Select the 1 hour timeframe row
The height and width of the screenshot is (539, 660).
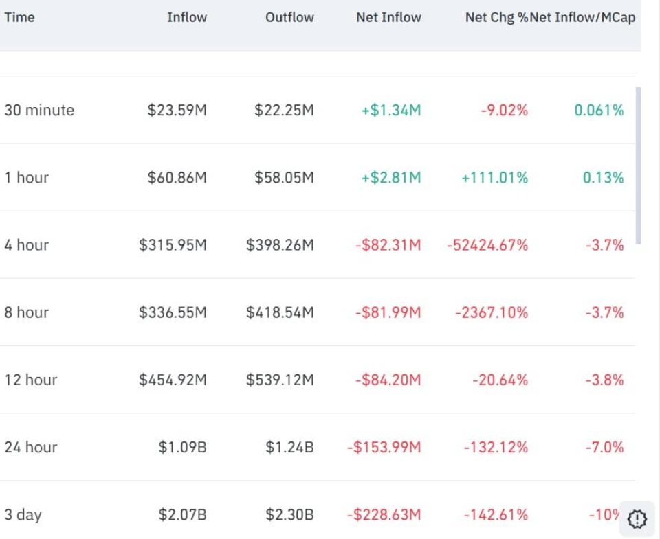(x=27, y=177)
